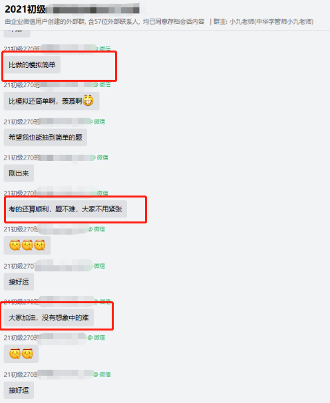Click the 微信 tag above 比模拟还简单啊 message
Image resolution: width=330 pixels, height=403 pixels.
tap(105, 85)
